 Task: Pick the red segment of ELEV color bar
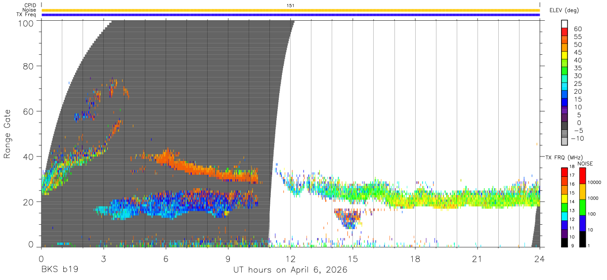pyautogui.click(x=564, y=32)
